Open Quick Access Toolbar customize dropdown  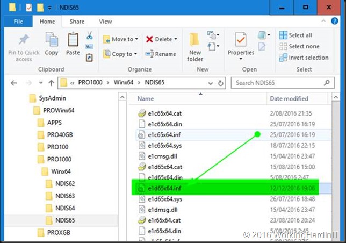[49, 8]
